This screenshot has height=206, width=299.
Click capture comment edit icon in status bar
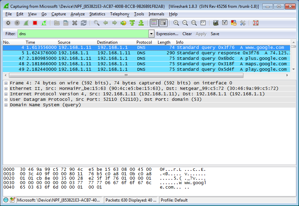point(12,200)
